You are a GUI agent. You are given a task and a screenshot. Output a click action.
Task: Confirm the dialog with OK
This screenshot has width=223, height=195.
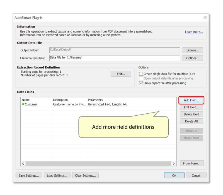point(174,175)
